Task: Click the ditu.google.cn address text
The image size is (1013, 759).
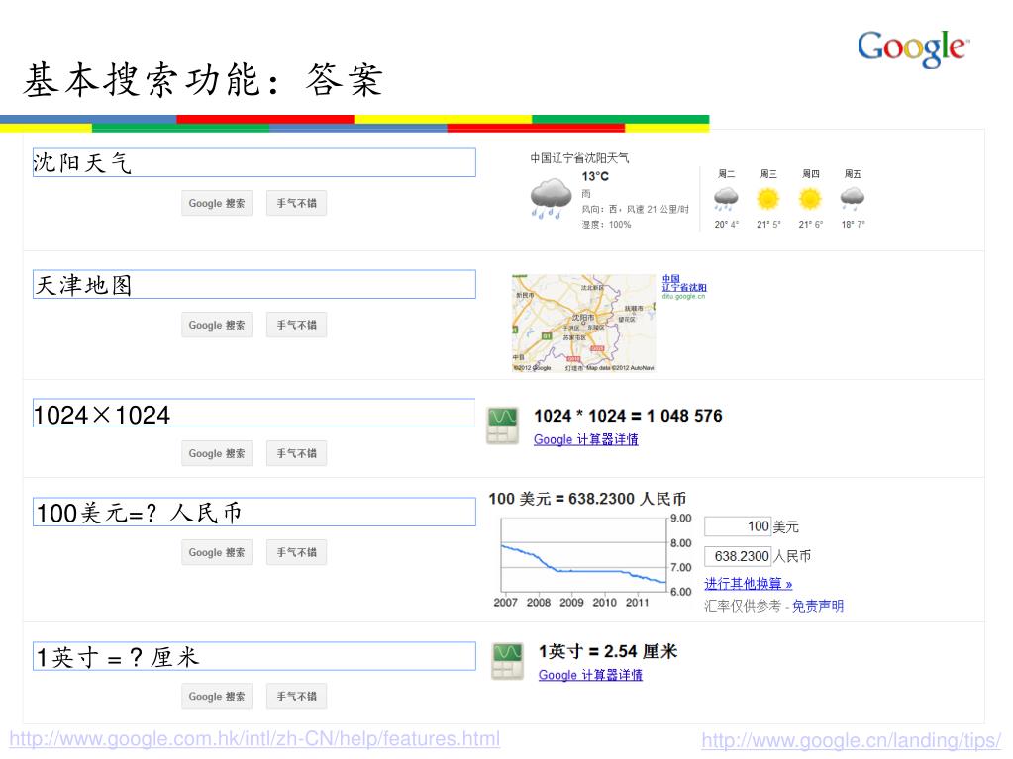Action: tap(683, 296)
